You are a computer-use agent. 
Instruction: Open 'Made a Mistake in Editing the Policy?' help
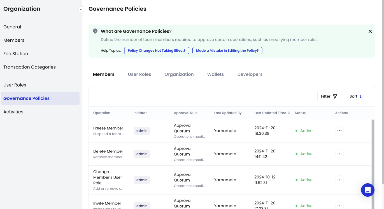tap(227, 51)
